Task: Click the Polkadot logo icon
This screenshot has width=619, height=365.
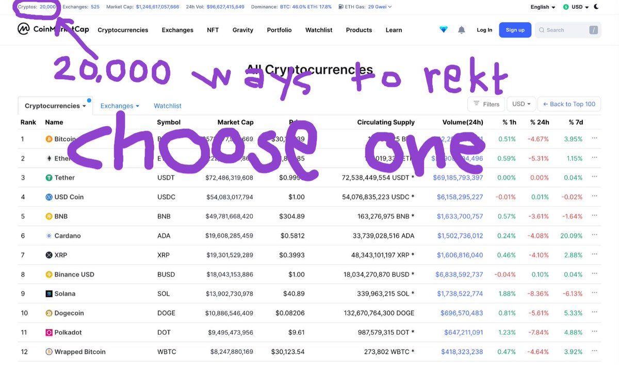Action: 49,332
